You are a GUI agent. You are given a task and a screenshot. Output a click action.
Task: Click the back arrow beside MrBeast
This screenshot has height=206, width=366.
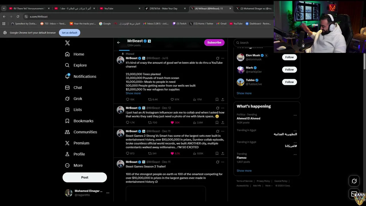pos(119,43)
